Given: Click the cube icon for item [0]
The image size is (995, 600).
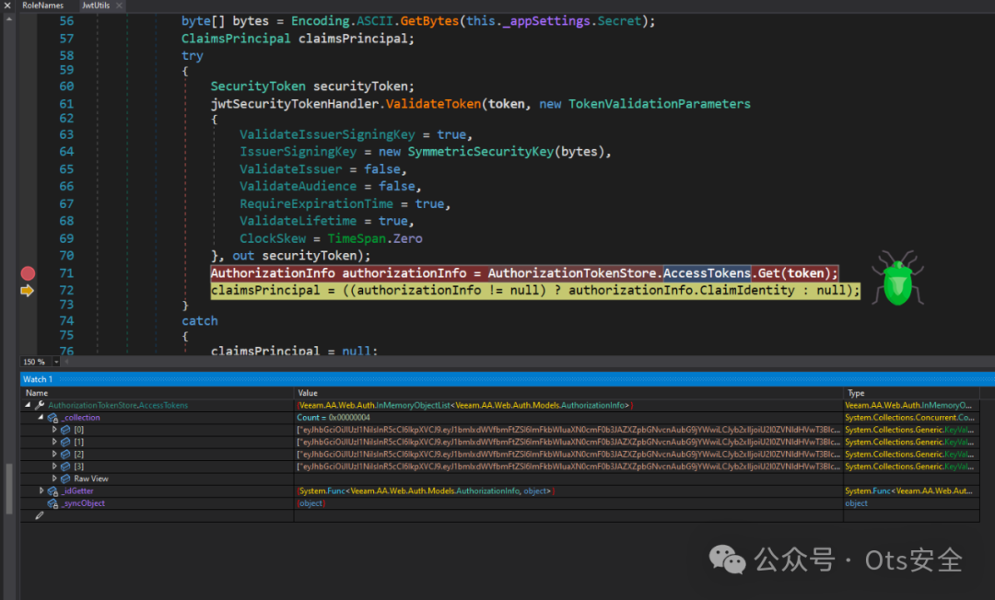Looking at the screenshot, I should tap(65, 430).
